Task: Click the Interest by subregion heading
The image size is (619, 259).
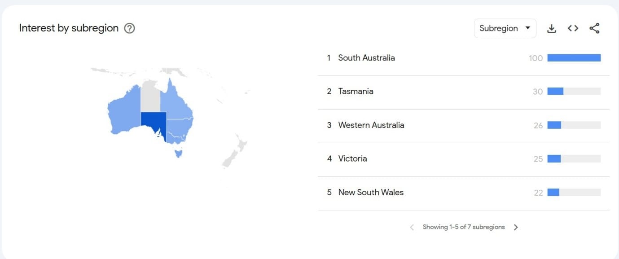Action: [x=69, y=28]
